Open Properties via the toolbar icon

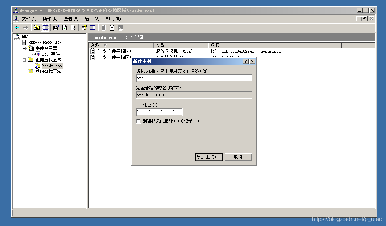[56, 28]
